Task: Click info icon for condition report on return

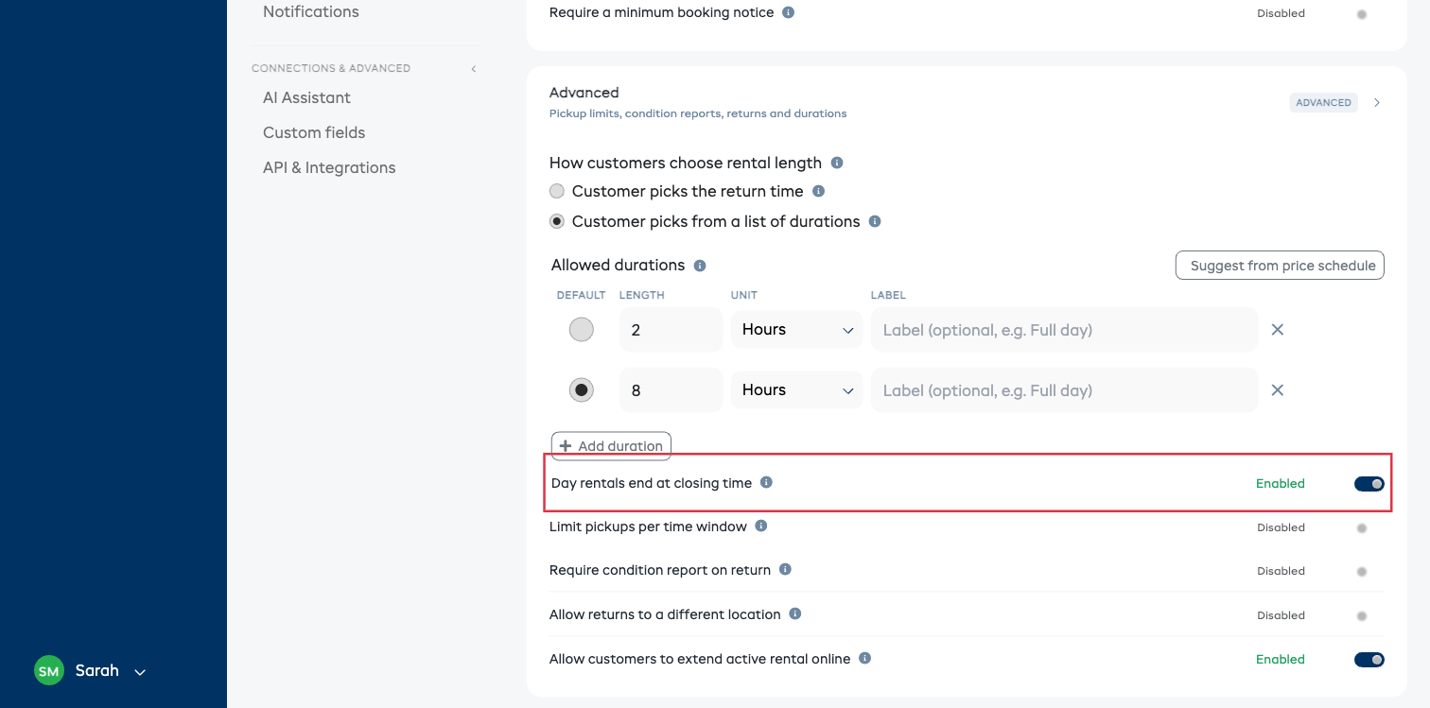Action: coord(785,570)
